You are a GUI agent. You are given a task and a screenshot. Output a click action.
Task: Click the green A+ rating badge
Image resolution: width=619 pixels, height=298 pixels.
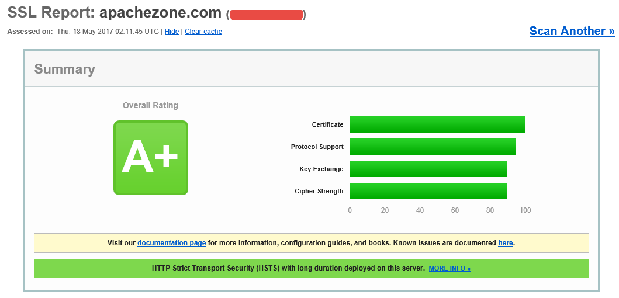(x=150, y=158)
